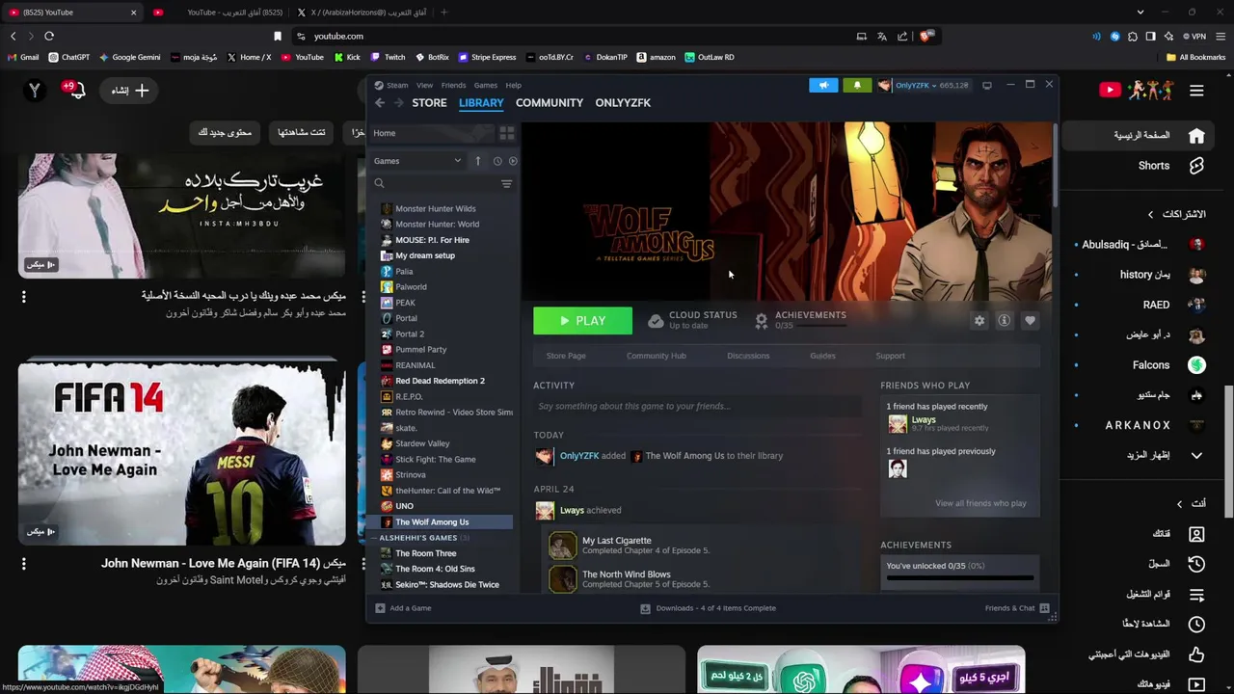The height and width of the screenshot is (694, 1234).
Task: Open John Newman FIFA 14 video thumbnail
Action: [182, 453]
